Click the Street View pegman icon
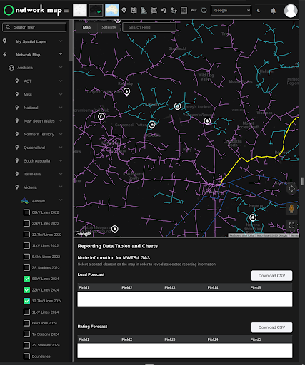This screenshot has width=305, height=365. (291, 209)
